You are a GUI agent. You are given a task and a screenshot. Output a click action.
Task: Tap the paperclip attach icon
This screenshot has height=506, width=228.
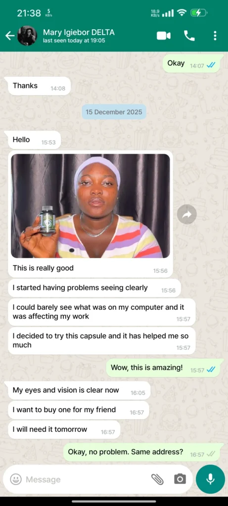(157, 479)
